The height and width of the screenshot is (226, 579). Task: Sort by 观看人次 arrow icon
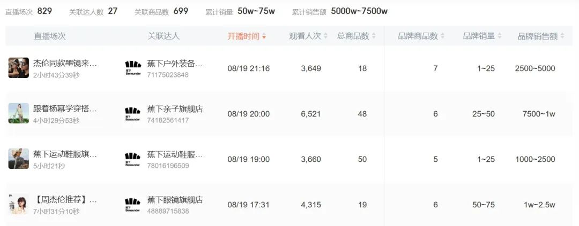pos(325,36)
